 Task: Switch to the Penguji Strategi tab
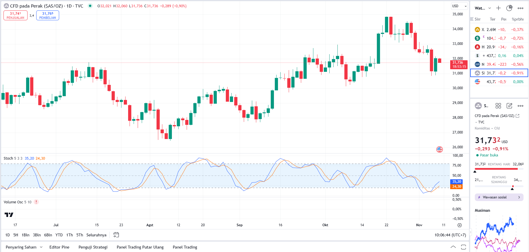pyautogui.click(x=93, y=247)
